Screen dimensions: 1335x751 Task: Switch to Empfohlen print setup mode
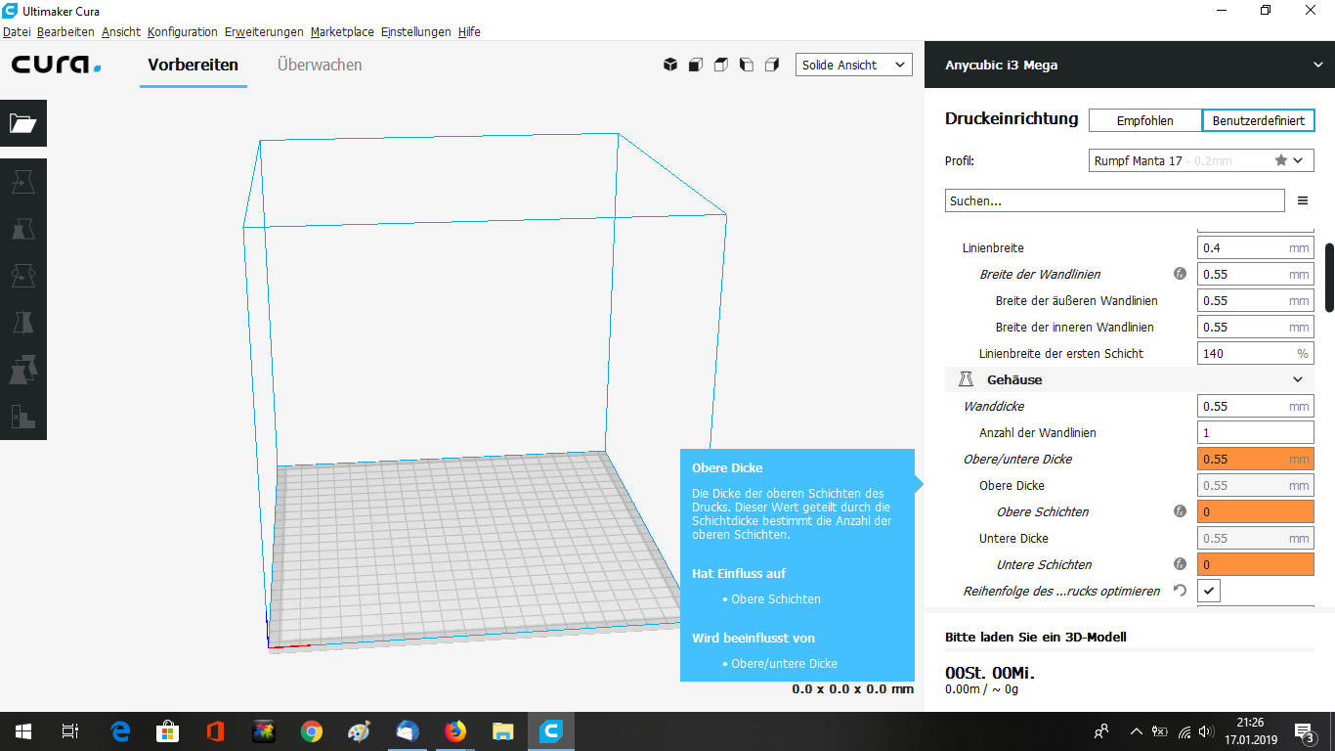tap(1144, 120)
